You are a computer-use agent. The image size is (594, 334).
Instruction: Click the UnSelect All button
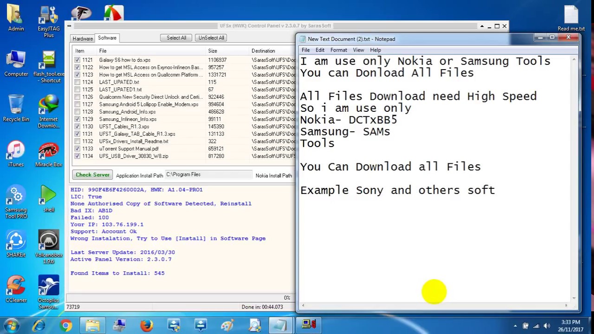(211, 38)
